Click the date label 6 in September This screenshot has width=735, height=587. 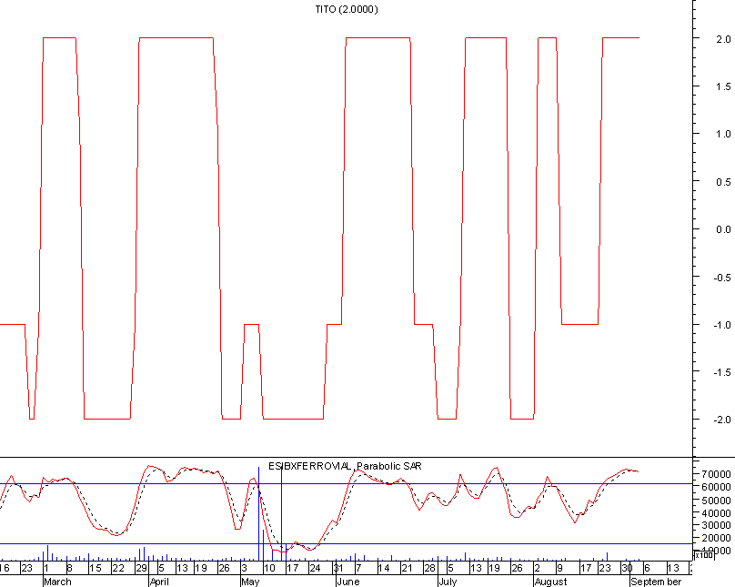point(647,568)
